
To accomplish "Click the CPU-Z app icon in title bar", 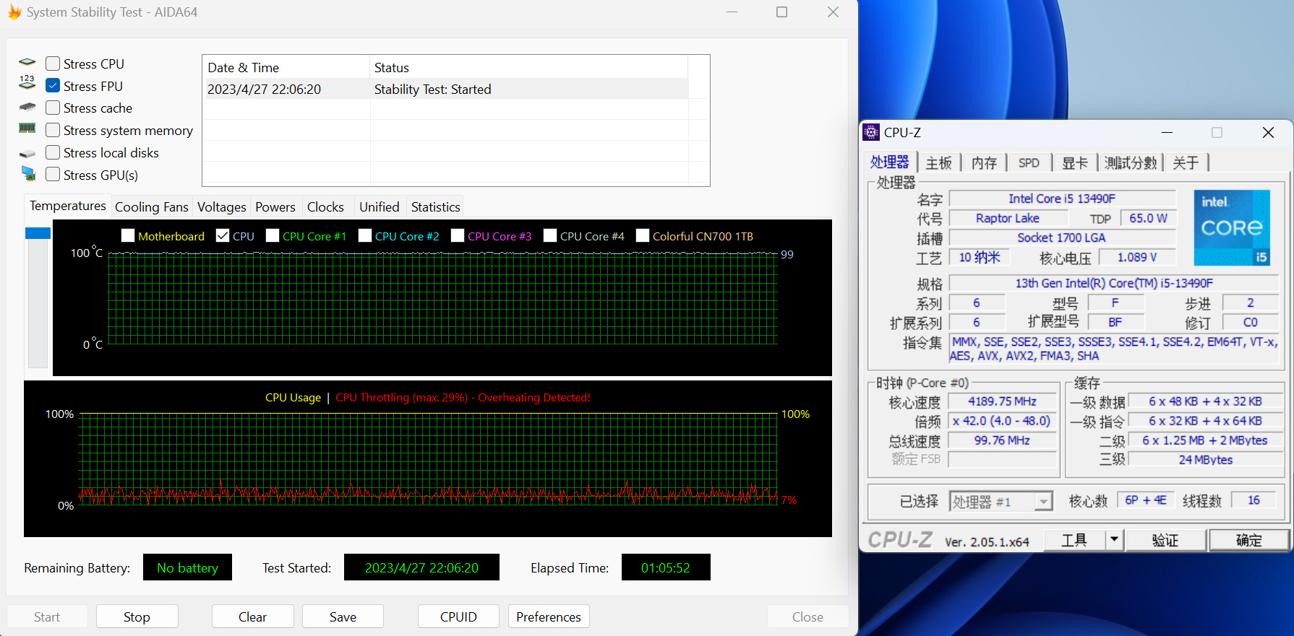I will [x=872, y=132].
